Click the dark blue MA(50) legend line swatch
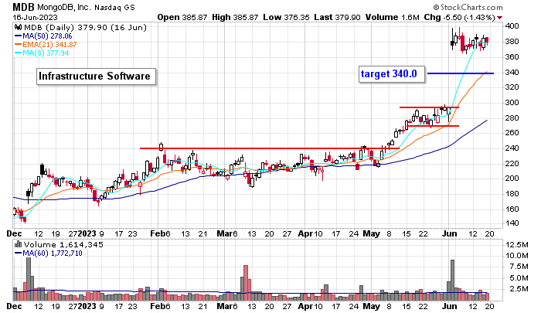Image resolution: width=541 pixels, height=313 pixels. click(x=19, y=36)
